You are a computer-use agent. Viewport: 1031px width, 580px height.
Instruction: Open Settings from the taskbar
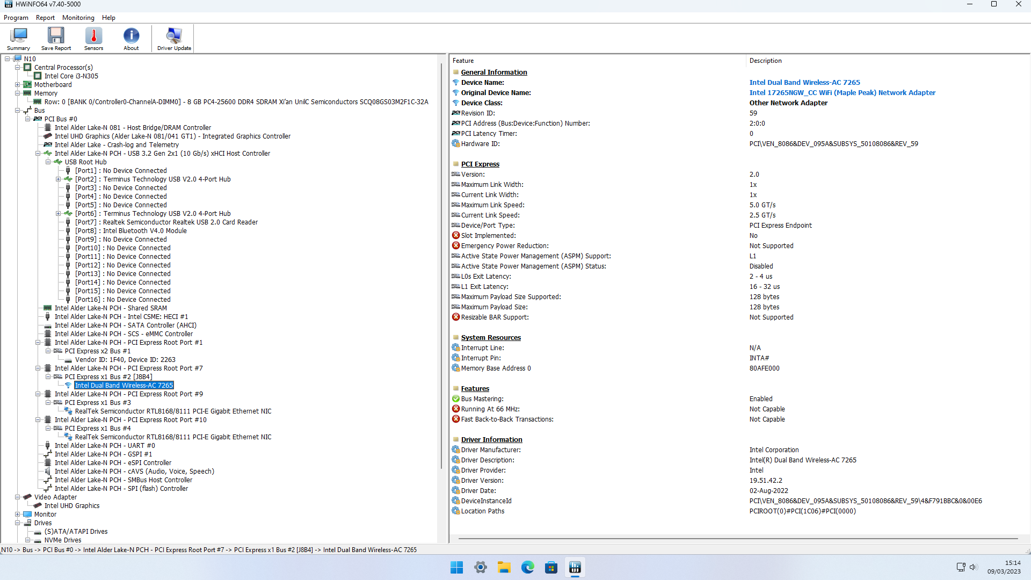(480, 567)
